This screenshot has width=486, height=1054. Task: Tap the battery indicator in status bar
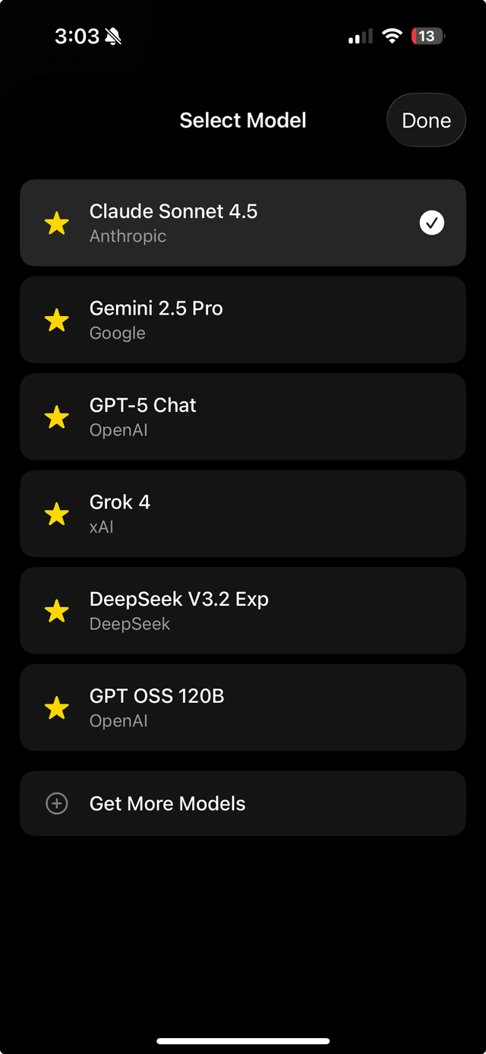[428, 36]
